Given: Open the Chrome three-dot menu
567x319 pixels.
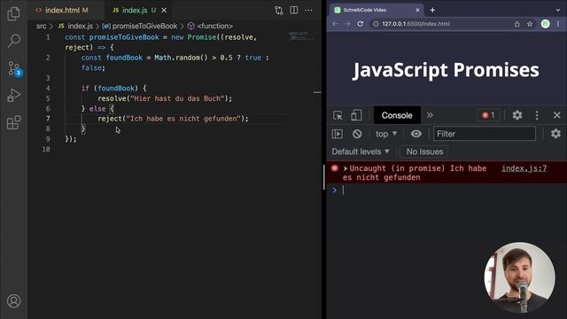Looking at the screenshot, I should pyautogui.click(x=558, y=24).
